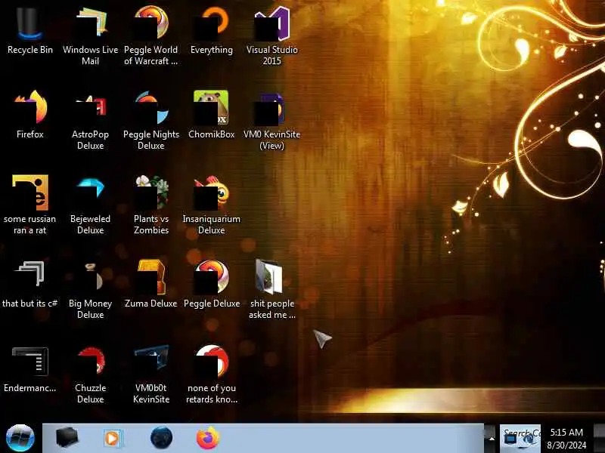Click the Firefox icon on the taskbar
This screenshot has height=453, width=605.
(207, 438)
